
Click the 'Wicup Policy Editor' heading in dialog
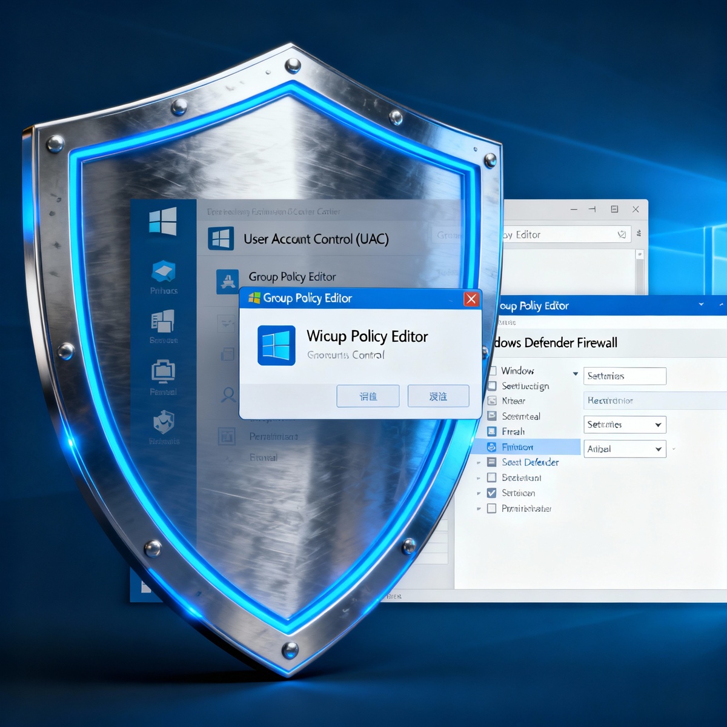[x=367, y=336]
